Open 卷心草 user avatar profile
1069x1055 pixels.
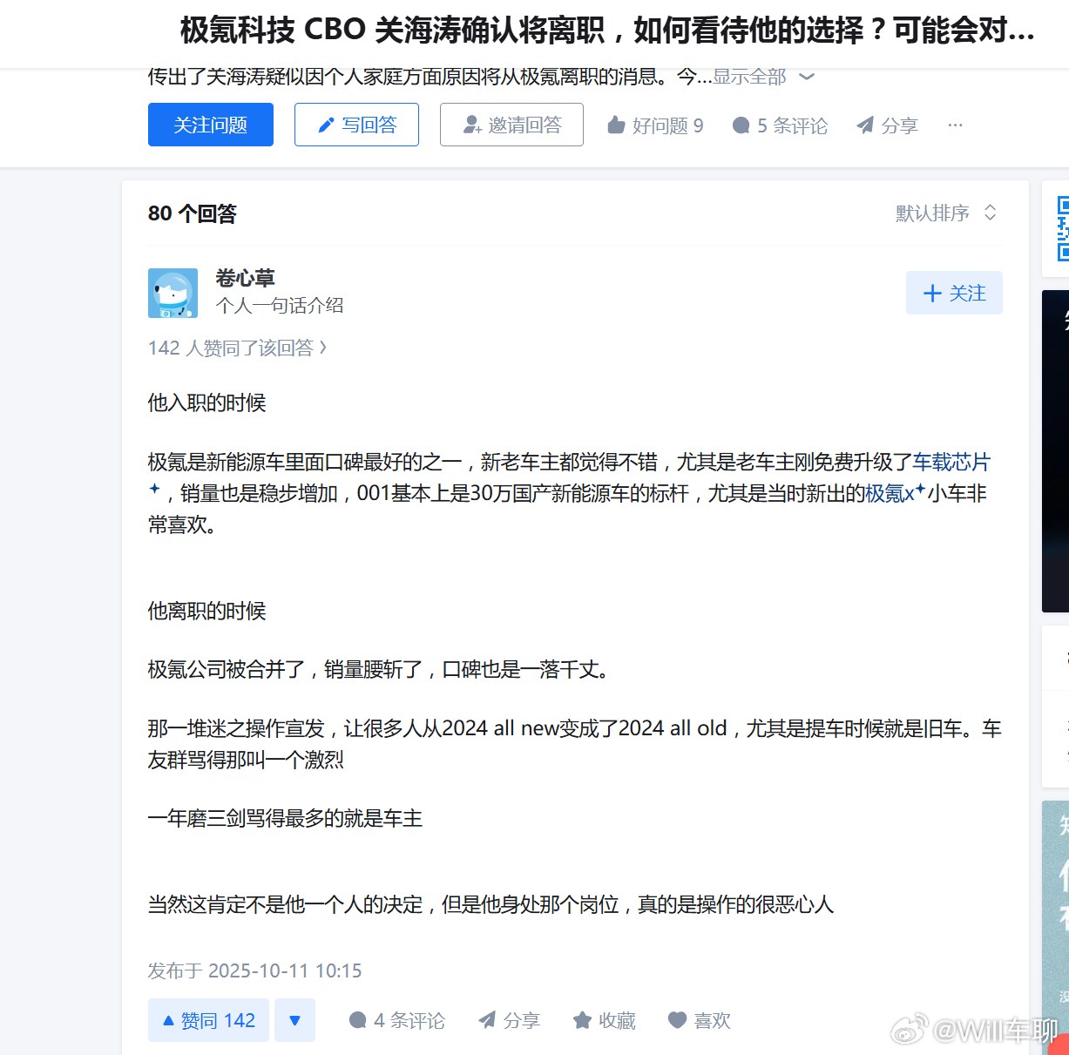173,293
